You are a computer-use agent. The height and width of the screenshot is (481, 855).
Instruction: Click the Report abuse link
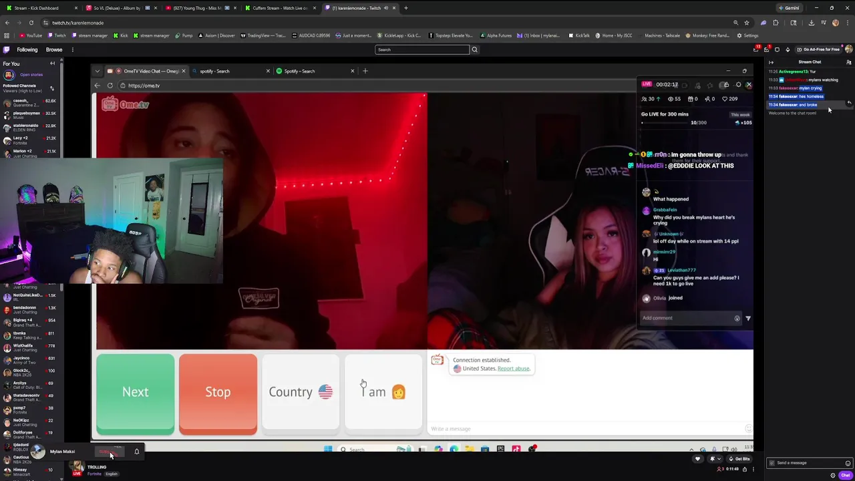click(513, 369)
